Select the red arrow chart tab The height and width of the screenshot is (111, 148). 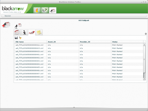click(x=32, y=32)
